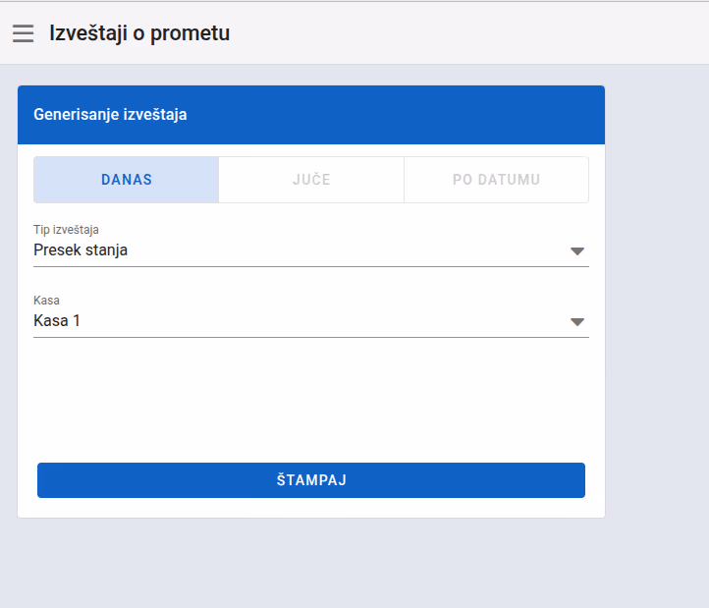Toggle the highlighted DANAS segment on
The image size is (709, 608).
tap(126, 180)
